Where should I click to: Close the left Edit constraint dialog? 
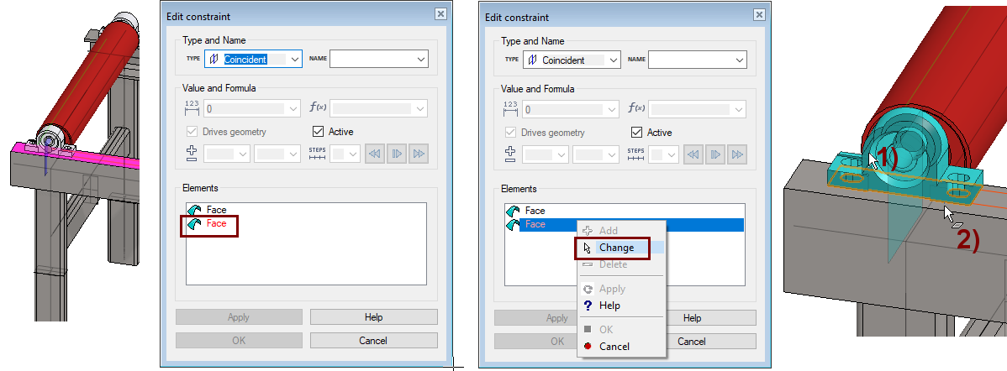tap(440, 14)
